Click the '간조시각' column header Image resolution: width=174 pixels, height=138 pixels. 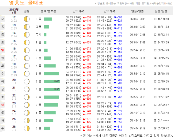pos(109,11)
